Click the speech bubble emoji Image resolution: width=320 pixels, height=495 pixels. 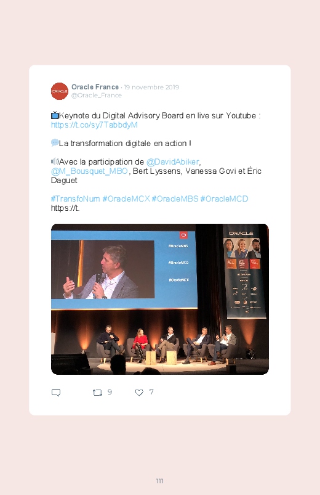55,143
